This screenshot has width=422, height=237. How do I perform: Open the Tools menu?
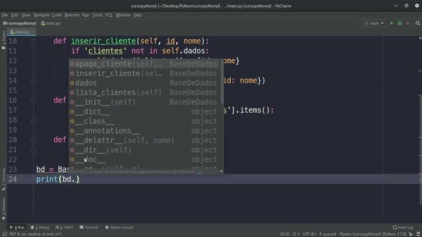(x=97, y=15)
